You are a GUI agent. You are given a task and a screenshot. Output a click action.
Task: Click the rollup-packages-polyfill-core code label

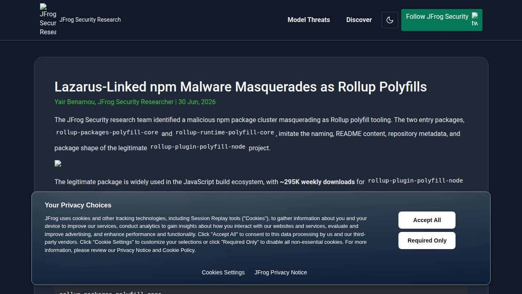click(107, 132)
